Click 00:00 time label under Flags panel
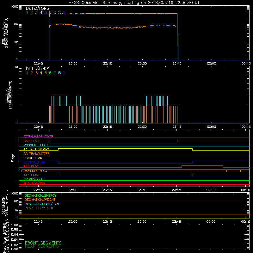253x253 pixels. tap(211, 190)
